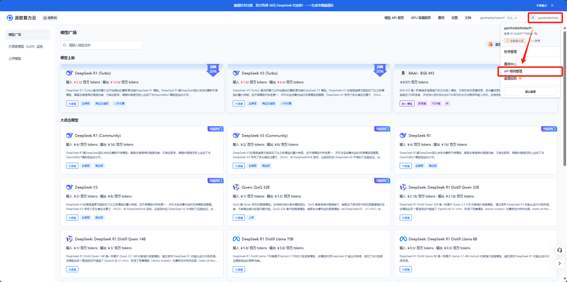Viewport: 567px width, 282px height.
Task: Click the DeepSeek R1 Distill Qwen 14B icon
Action: pyautogui.click(x=69, y=239)
